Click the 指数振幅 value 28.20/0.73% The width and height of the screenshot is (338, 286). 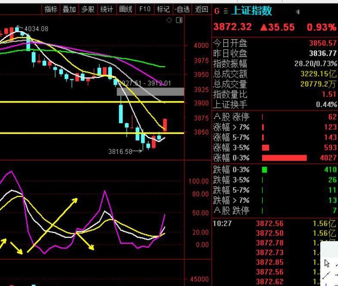[316, 63]
